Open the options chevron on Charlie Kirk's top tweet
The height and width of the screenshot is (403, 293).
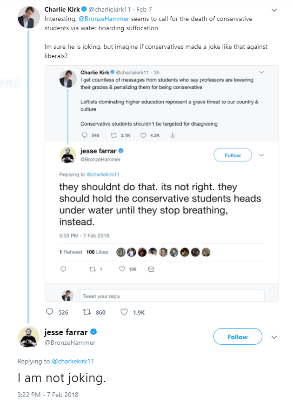[274, 10]
